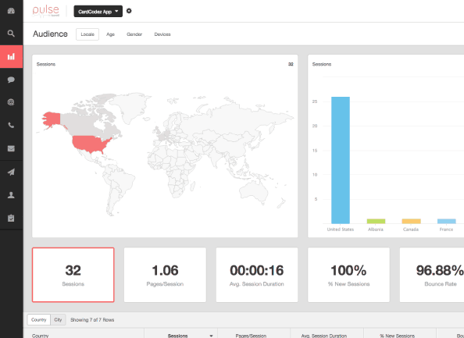464x338 pixels.
Task: Select the Avg. Session Duration metric card
Action: tap(257, 275)
